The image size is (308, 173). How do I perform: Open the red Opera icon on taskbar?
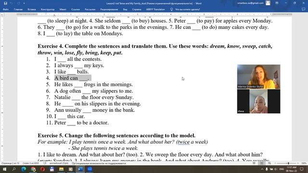[42, 169]
